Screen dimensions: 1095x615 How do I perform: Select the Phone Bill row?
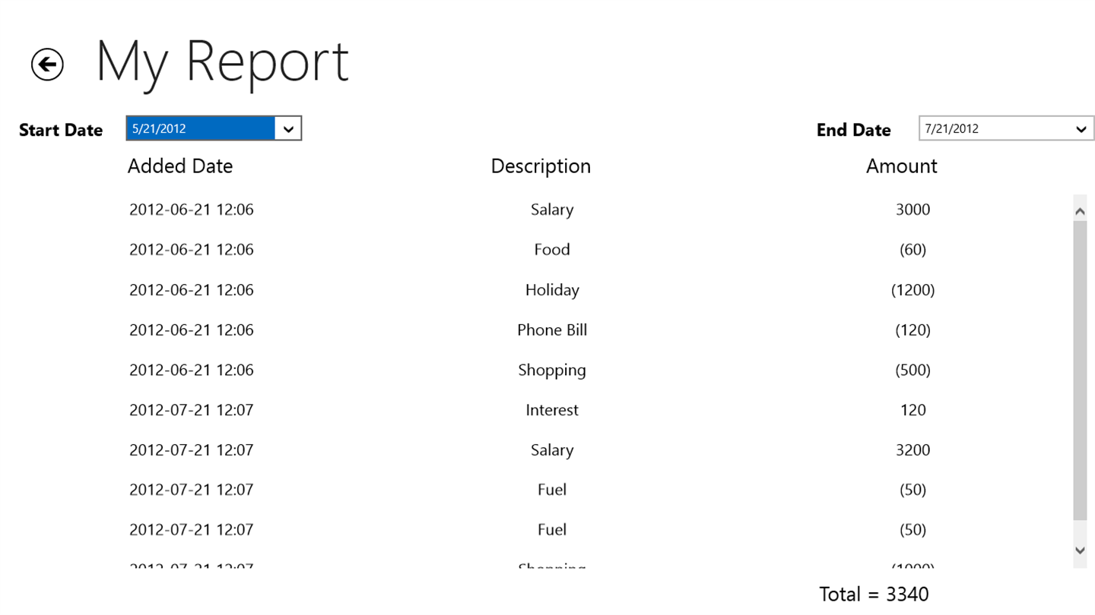click(552, 330)
